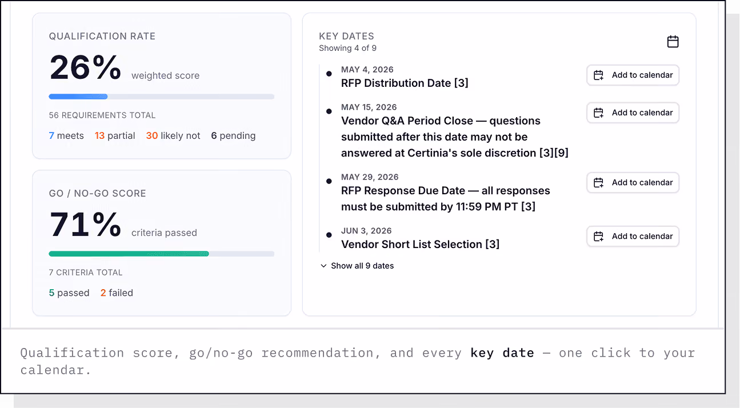This screenshot has height=408, width=740.
Task: Open the 2 failed criteria
Action: point(117,293)
